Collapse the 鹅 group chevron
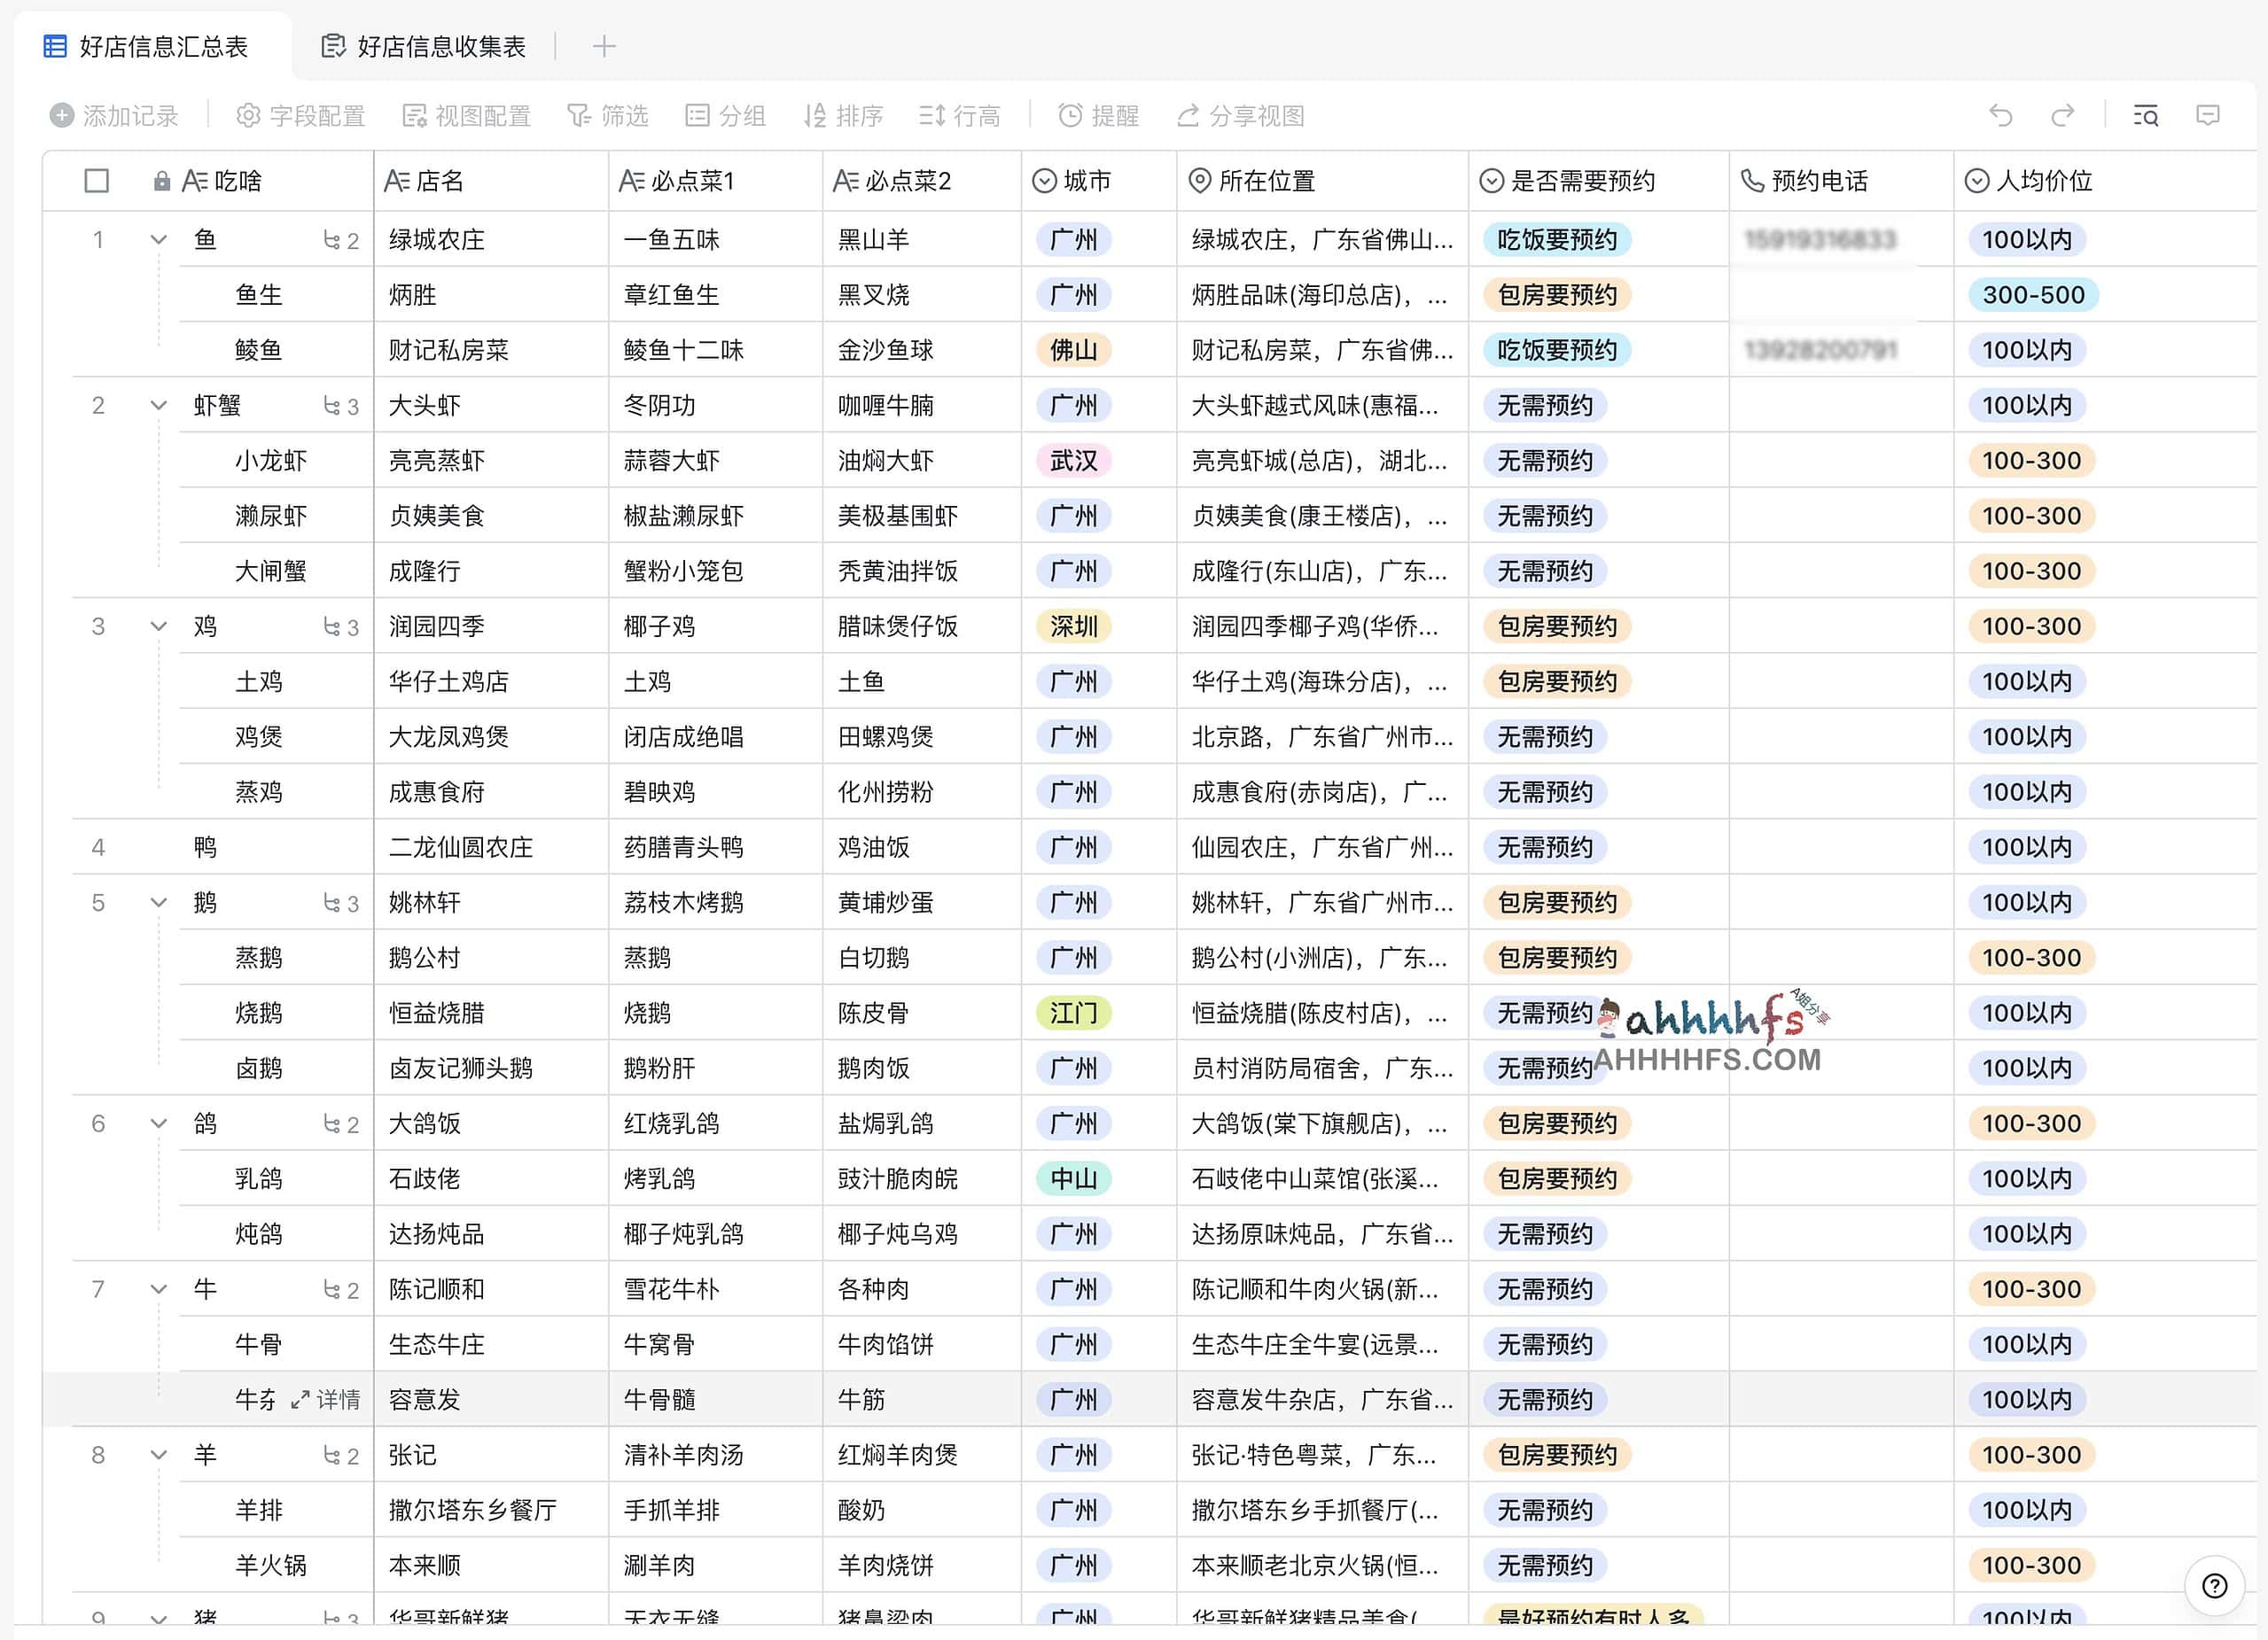This screenshot has height=1640, width=2268. point(158,904)
